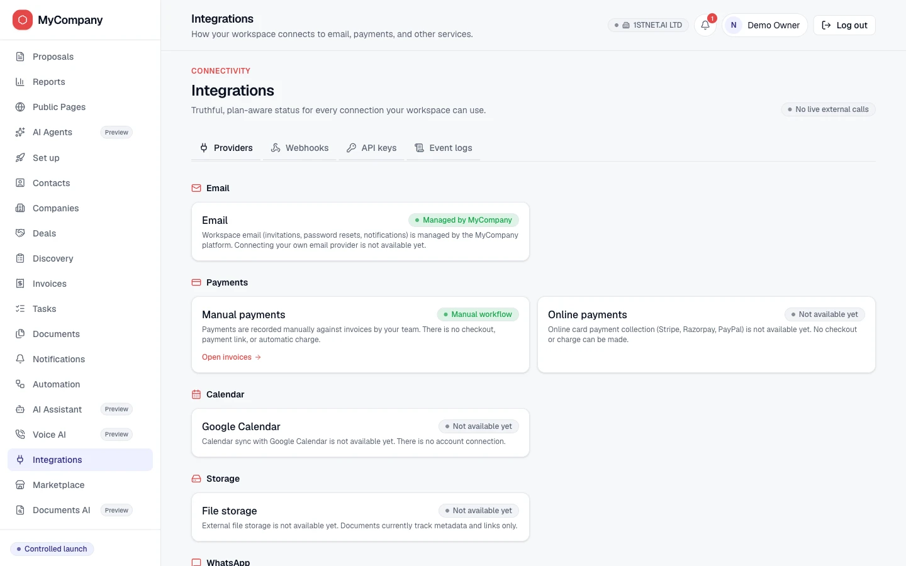Switch to the Webhooks tab
Image resolution: width=906 pixels, height=566 pixels.
coord(299,148)
